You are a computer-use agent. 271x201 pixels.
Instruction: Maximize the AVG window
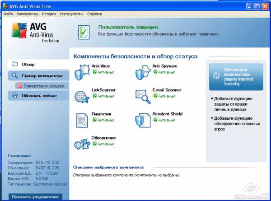click(x=257, y=7)
